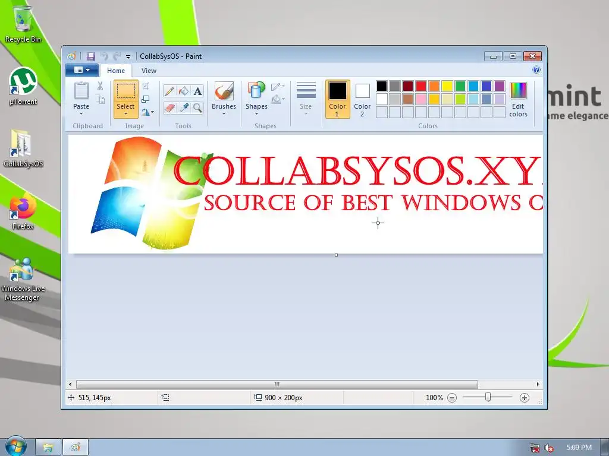Click the Copy icon in Clipboard group
This screenshot has height=456, width=609.
click(x=100, y=99)
